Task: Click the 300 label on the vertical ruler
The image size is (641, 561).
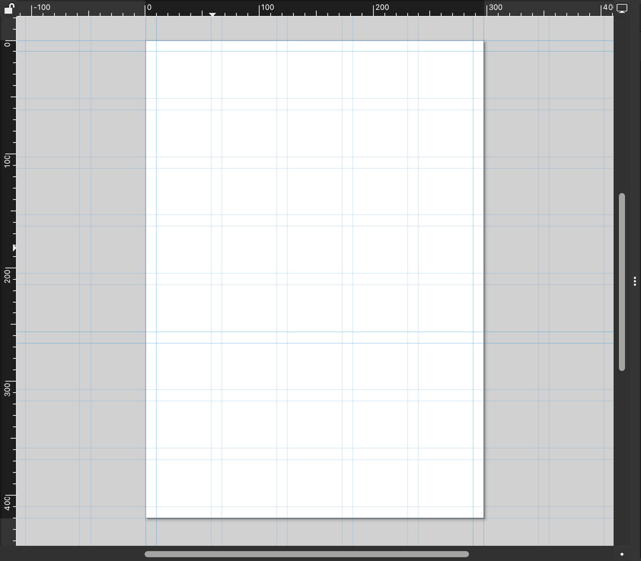Action: [x=7, y=389]
